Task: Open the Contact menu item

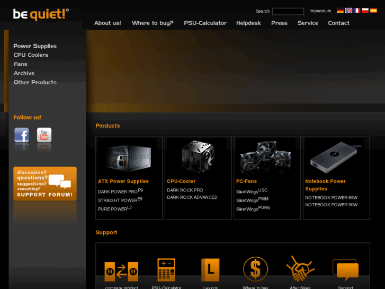Action: pyautogui.click(x=338, y=23)
